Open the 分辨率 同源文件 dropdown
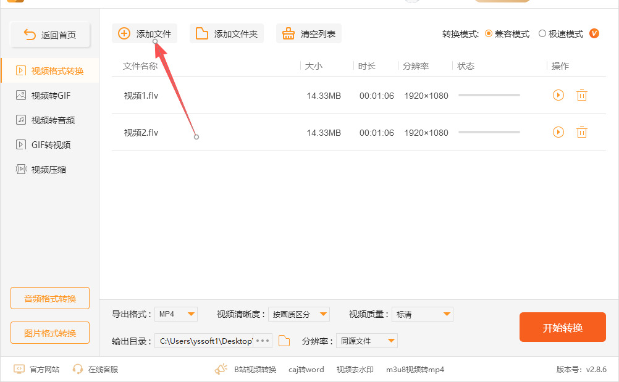619x382 pixels. 367,341
